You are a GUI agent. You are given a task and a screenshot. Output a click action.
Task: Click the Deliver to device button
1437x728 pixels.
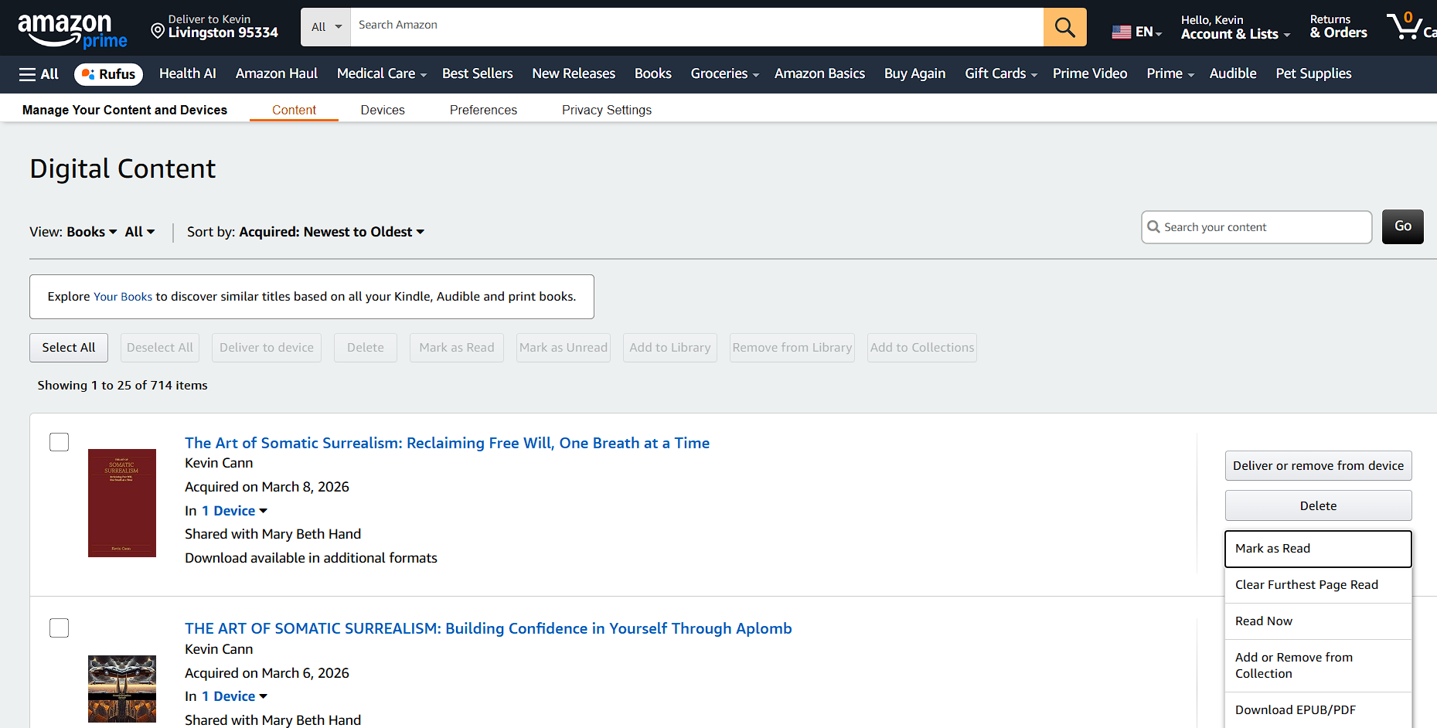point(267,348)
